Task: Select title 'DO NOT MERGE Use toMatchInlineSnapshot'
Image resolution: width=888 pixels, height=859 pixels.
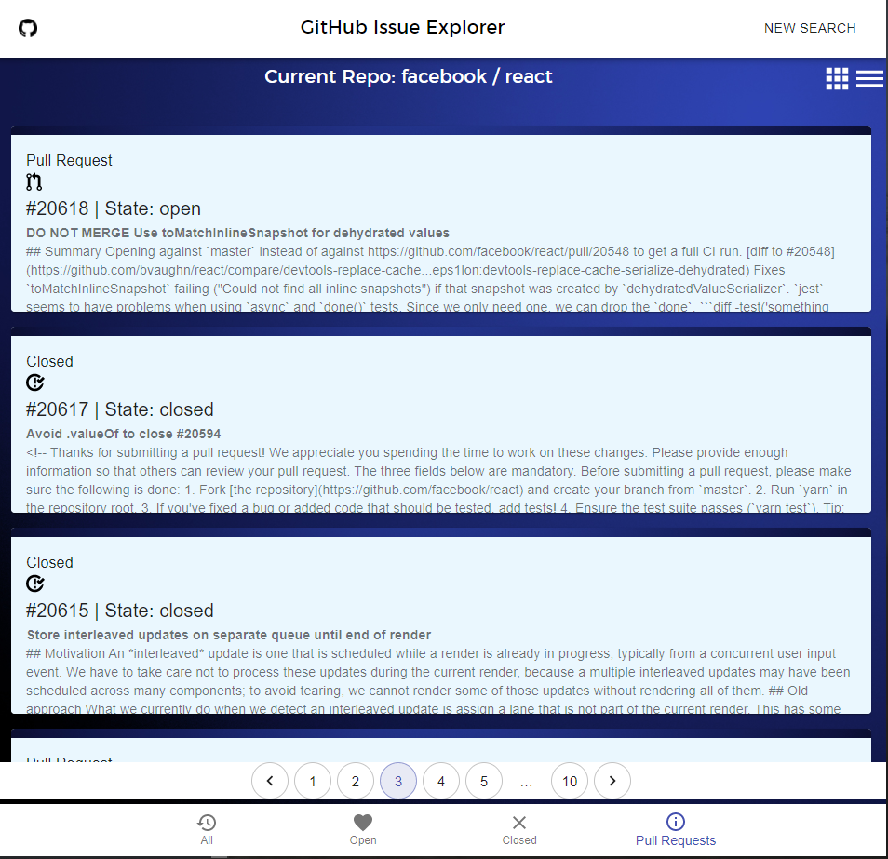Action: coord(238,233)
